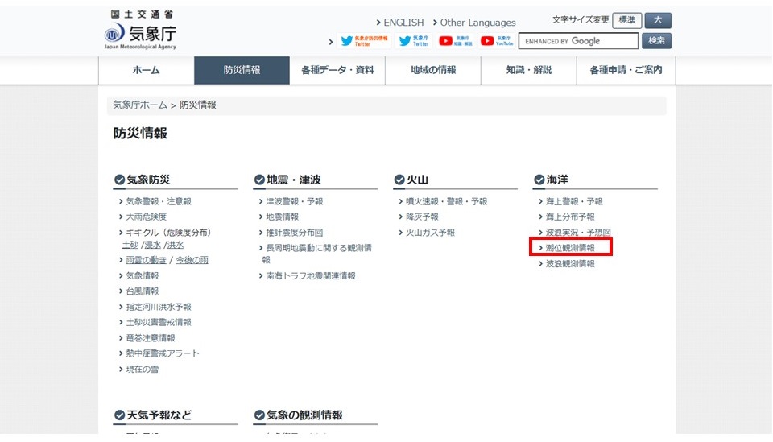Open 竜巻注意情報 link

(x=151, y=338)
